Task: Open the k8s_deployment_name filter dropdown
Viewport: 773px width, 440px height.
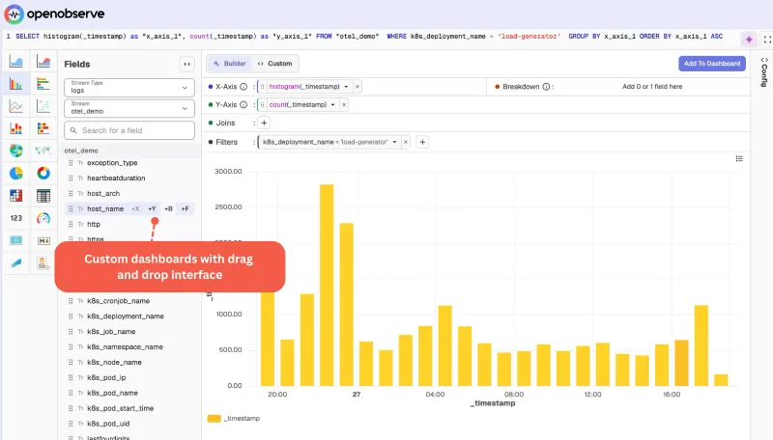Action: coord(394,142)
